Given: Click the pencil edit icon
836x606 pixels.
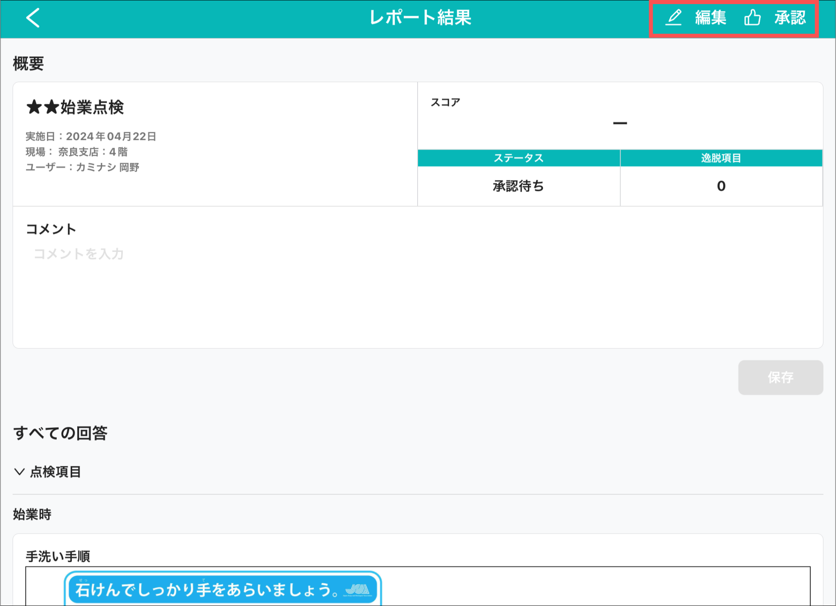Looking at the screenshot, I should click(x=674, y=18).
